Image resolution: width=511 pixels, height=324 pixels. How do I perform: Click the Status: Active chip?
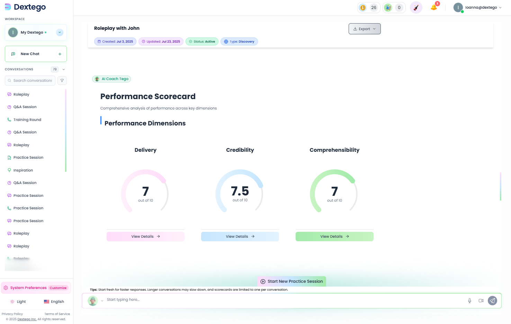202,42
